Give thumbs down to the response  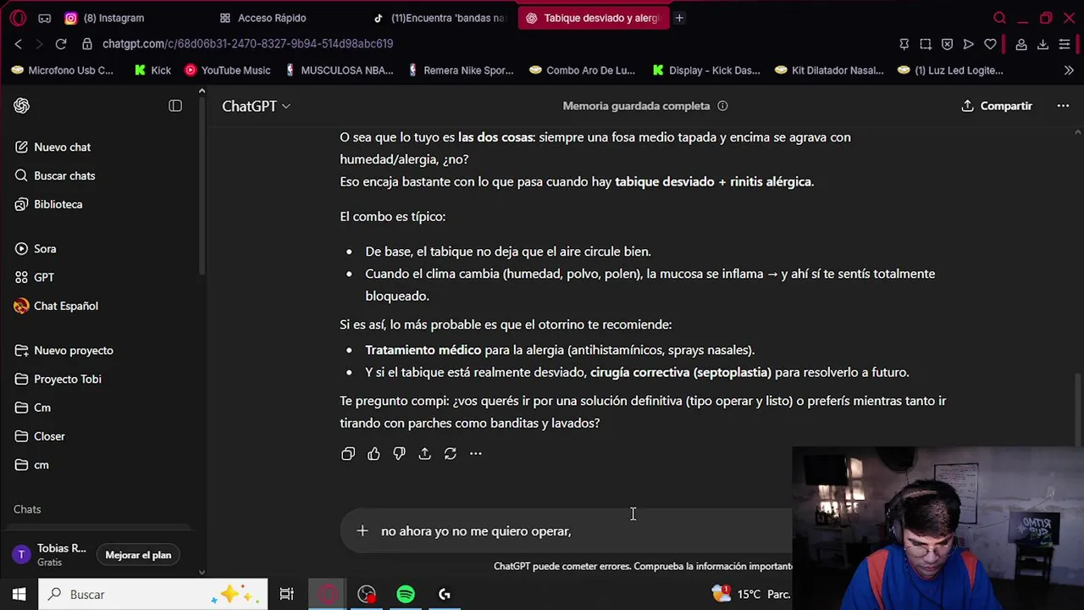[399, 454]
